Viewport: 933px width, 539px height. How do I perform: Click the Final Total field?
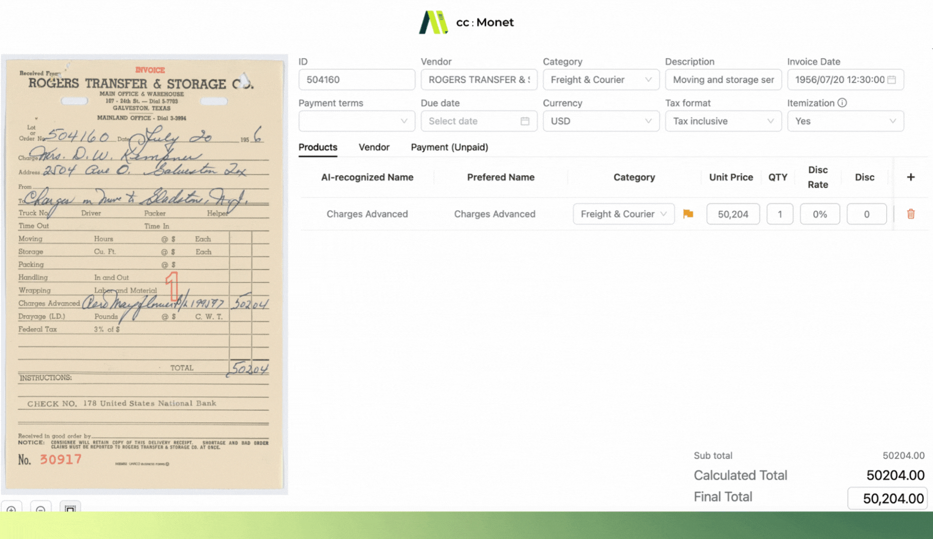click(x=887, y=498)
